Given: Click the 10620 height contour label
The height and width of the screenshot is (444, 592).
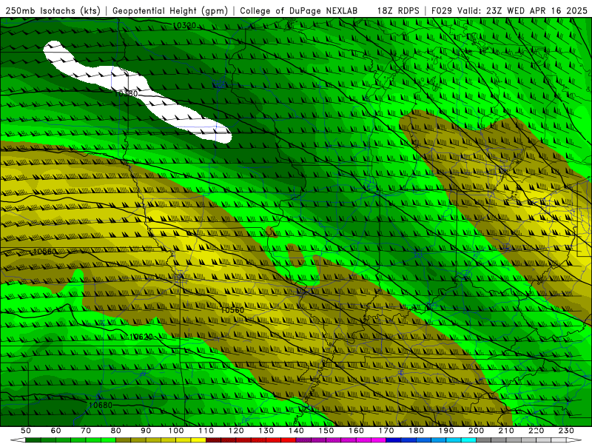Looking at the screenshot, I should [141, 337].
